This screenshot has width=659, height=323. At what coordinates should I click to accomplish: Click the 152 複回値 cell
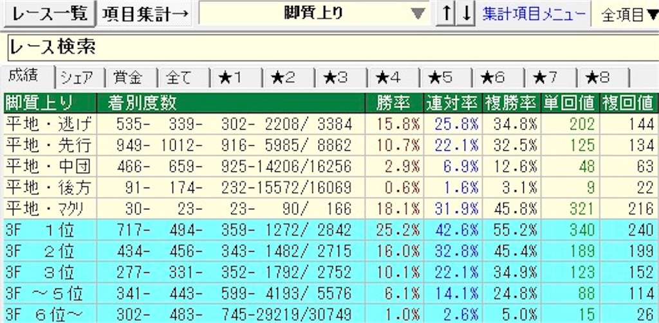click(628, 272)
